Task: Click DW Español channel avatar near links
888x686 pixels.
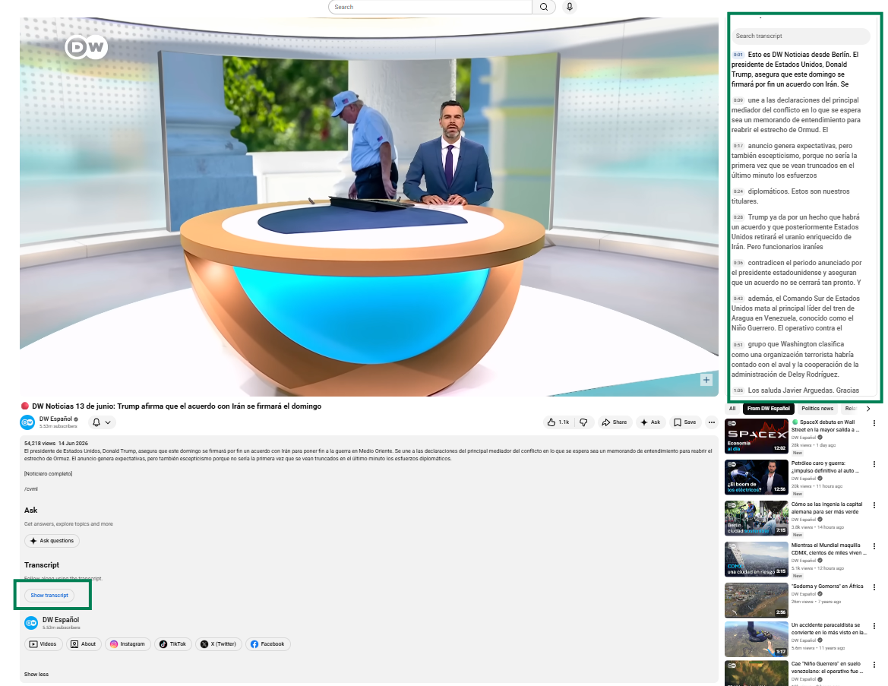Action: click(x=31, y=622)
